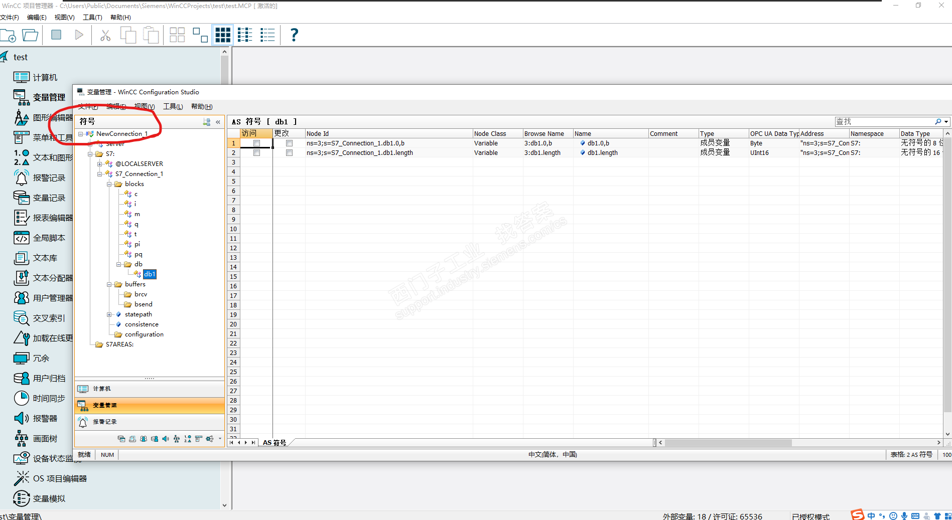
Task: Open 编辑(E) menu in WinCC Explorer
Action: [x=37, y=18]
